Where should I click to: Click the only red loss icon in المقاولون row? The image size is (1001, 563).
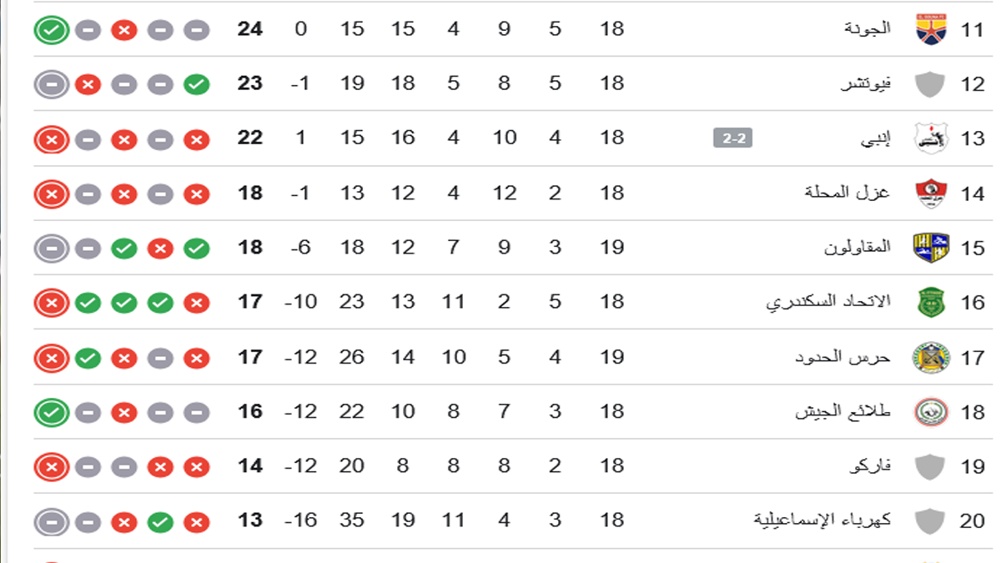coord(160,249)
